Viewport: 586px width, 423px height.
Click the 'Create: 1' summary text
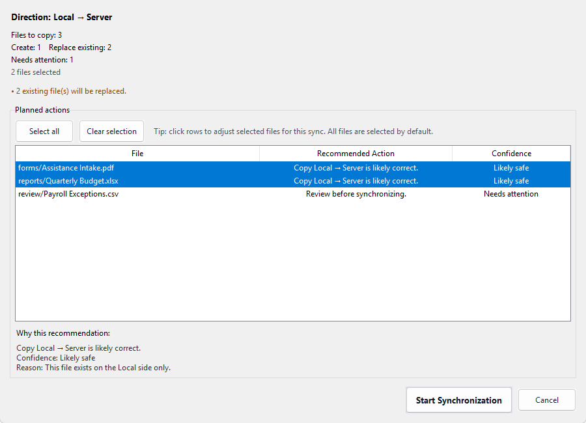pos(26,48)
